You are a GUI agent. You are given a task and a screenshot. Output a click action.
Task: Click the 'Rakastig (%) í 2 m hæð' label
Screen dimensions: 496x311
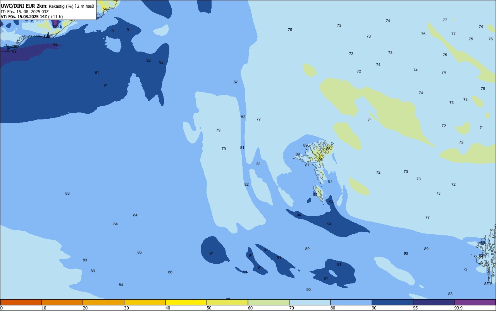click(71, 6)
